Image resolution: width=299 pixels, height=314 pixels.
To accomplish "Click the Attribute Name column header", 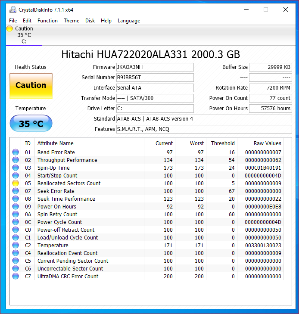I will (56, 143).
